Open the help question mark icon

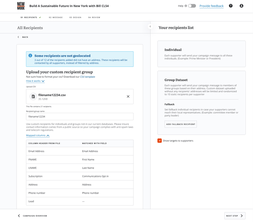coord(231,6)
